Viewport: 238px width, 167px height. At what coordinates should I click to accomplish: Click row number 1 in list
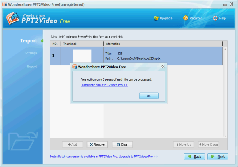[53, 56]
